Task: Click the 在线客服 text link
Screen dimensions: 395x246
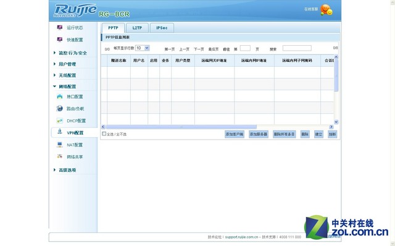Action: pos(311,9)
